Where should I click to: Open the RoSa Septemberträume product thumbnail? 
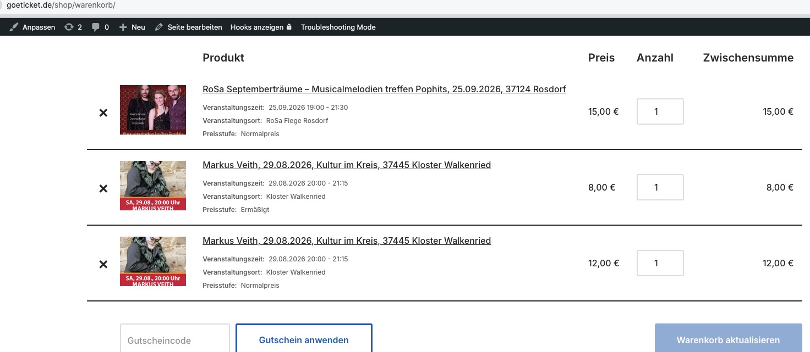click(x=153, y=110)
